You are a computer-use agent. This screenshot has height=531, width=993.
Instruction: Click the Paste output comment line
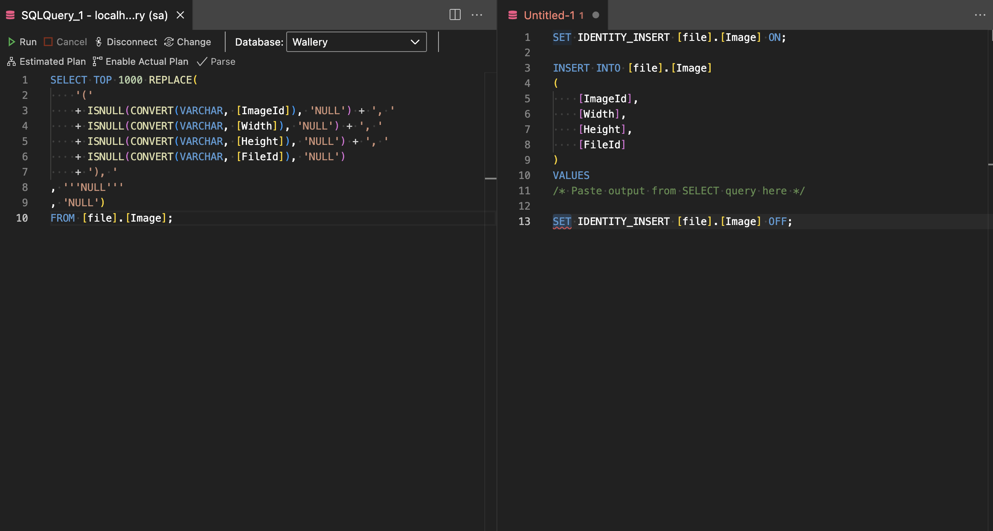tap(678, 191)
